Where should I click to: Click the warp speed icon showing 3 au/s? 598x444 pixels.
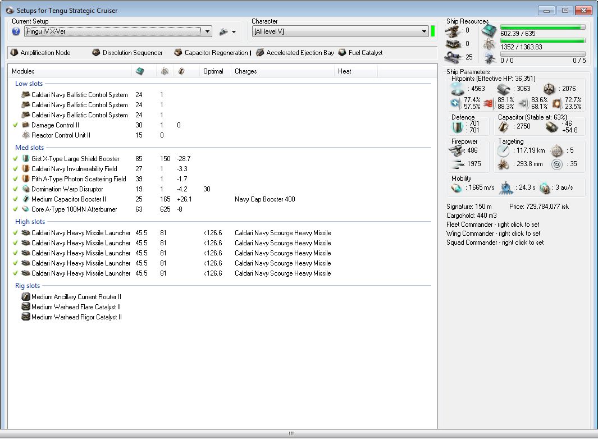545,188
